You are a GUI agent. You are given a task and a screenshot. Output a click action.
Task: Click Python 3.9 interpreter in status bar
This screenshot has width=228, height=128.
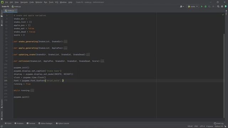pyautogui.click(x=219, y=127)
